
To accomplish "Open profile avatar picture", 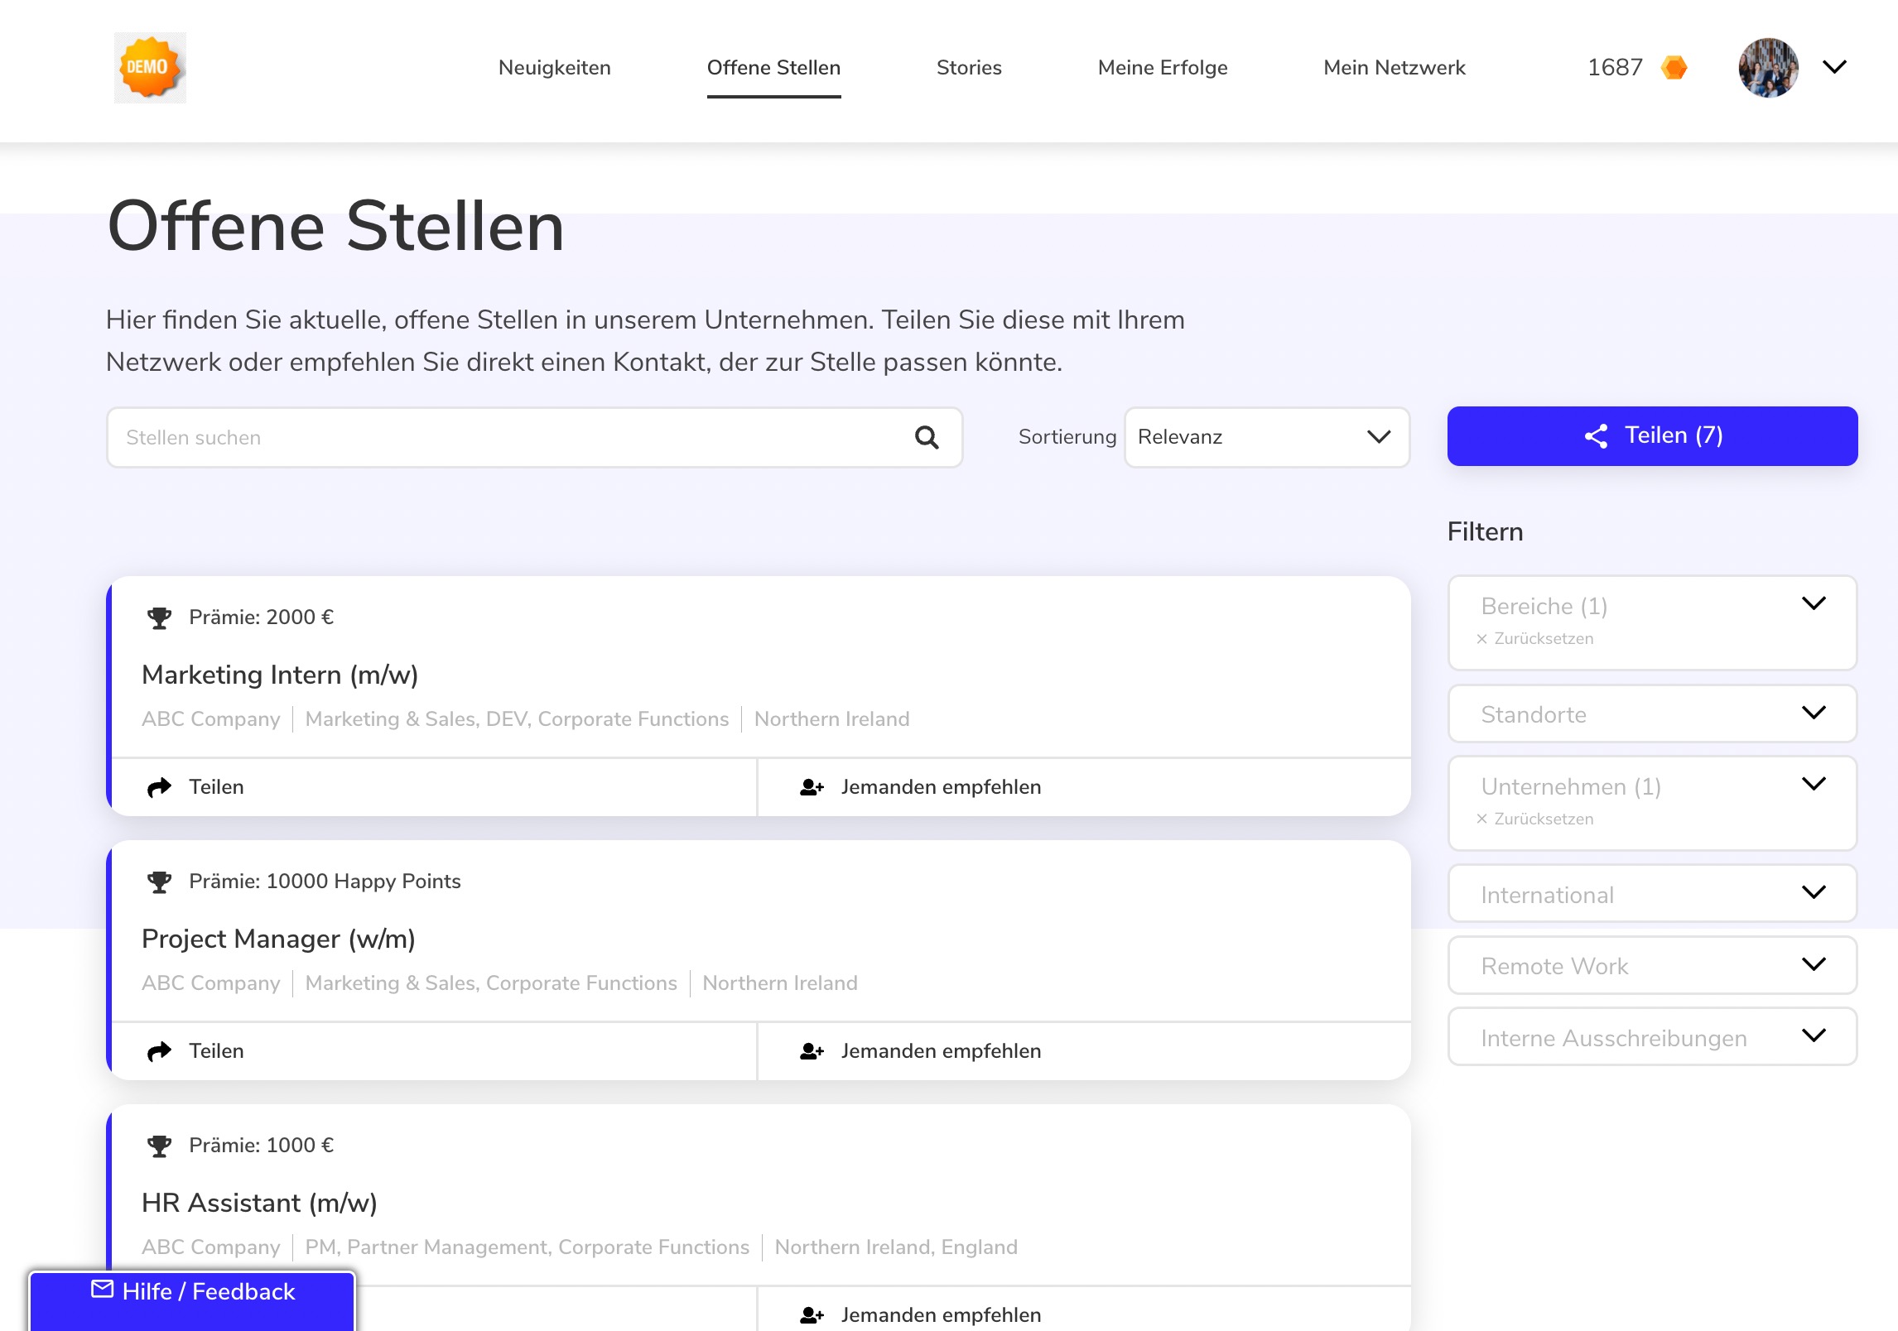I will 1767,68.
